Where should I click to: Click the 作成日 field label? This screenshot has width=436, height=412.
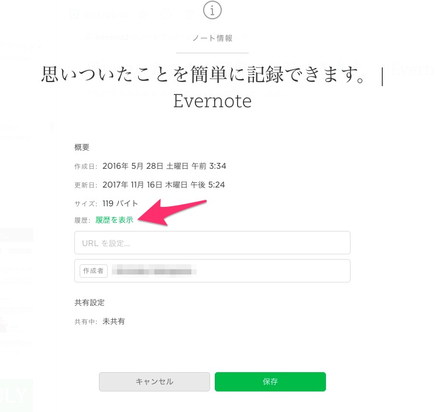pyautogui.click(x=85, y=166)
